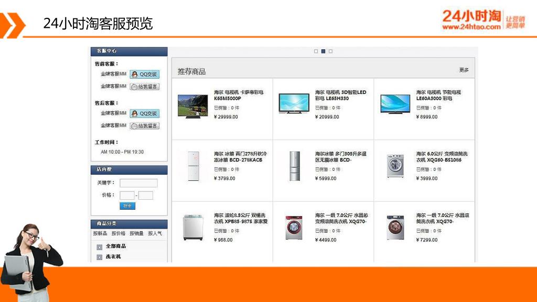The height and width of the screenshot is (302, 537).
Task: Click title 海尔冰箱 多门305升多温区
Action: [341, 157]
